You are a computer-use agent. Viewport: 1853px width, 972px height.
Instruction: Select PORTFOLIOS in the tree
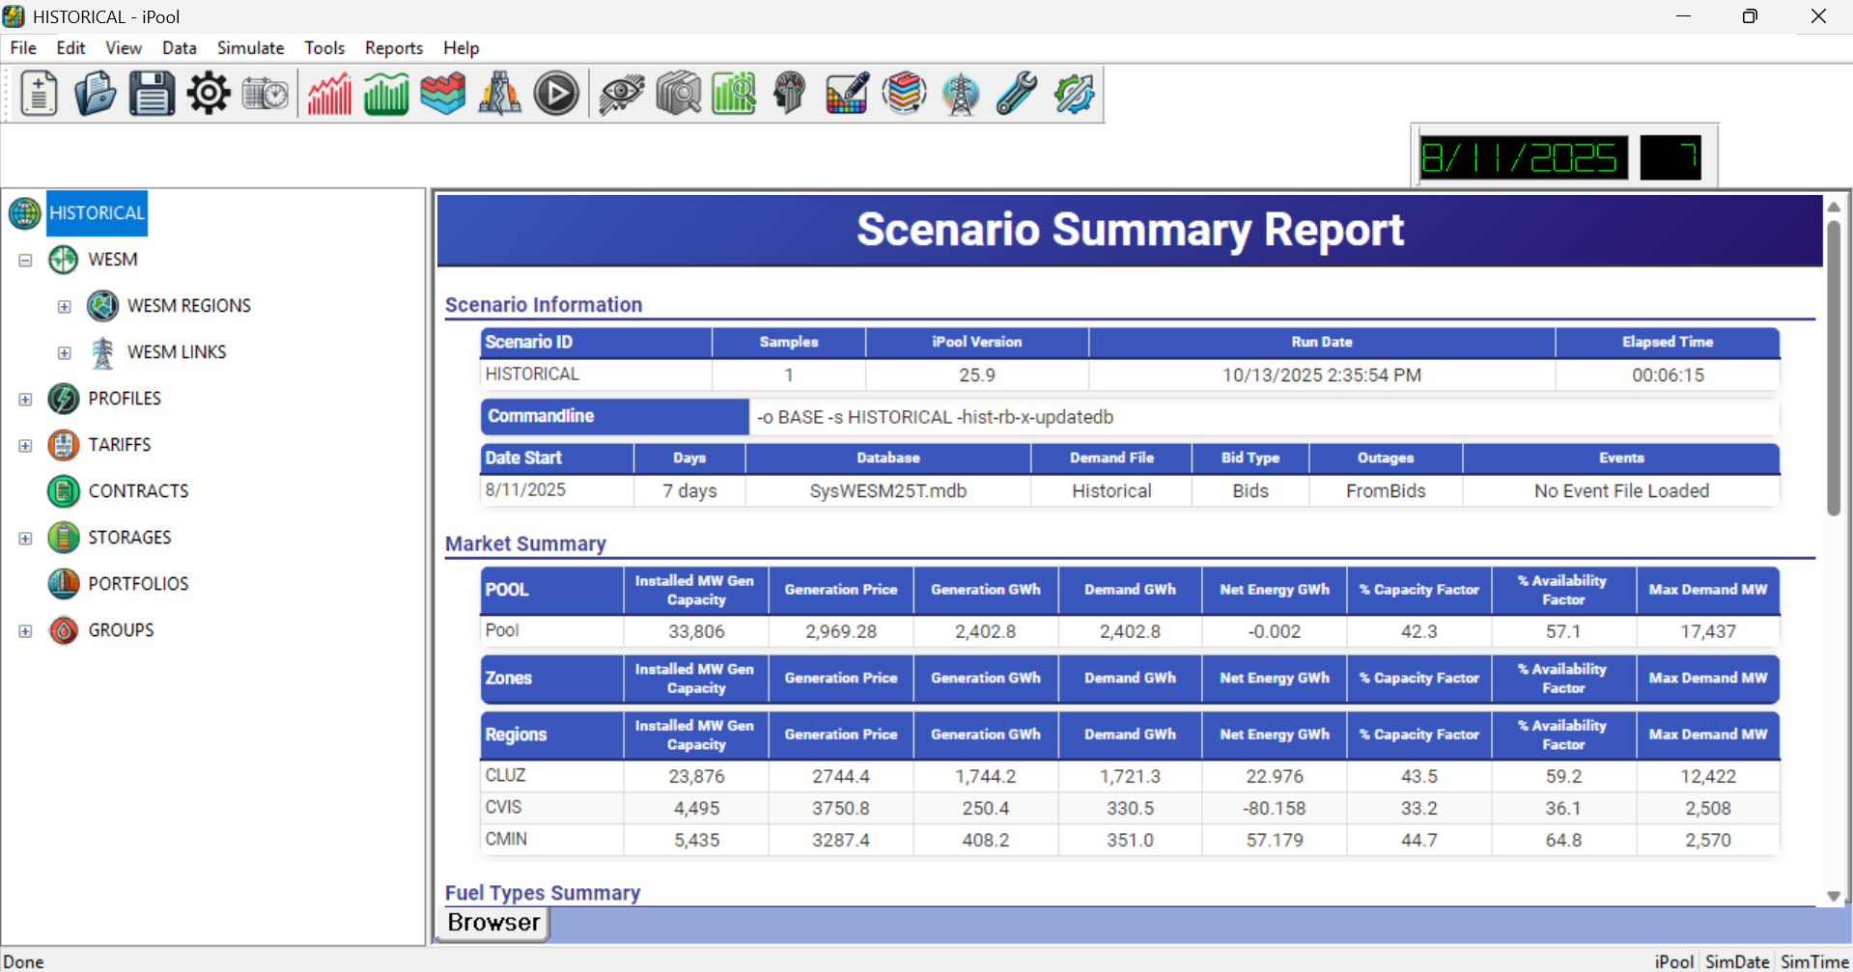[x=138, y=584]
